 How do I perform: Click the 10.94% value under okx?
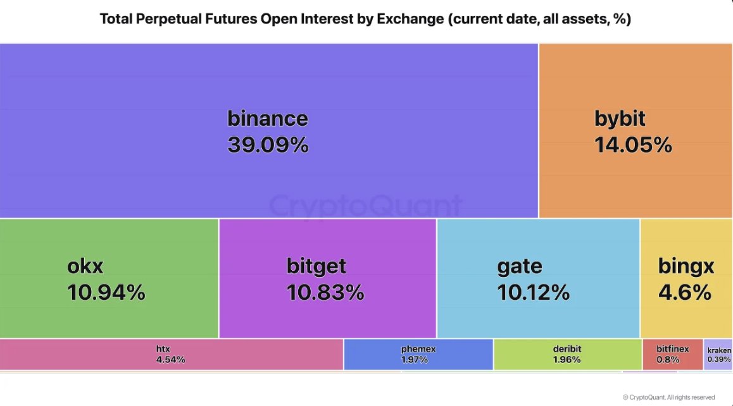106,293
